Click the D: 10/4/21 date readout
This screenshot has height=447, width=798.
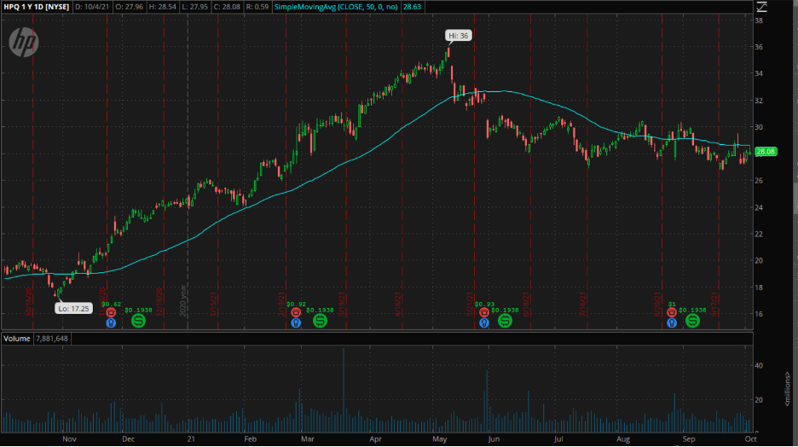point(92,7)
